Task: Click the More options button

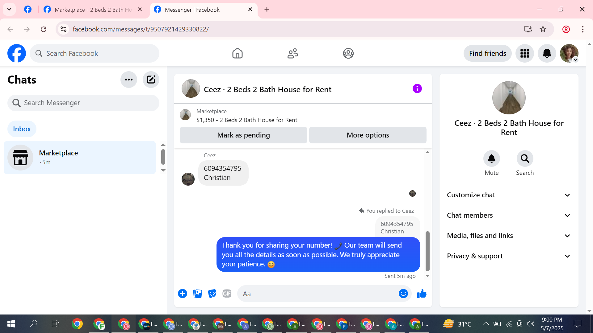Action: [x=368, y=135]
